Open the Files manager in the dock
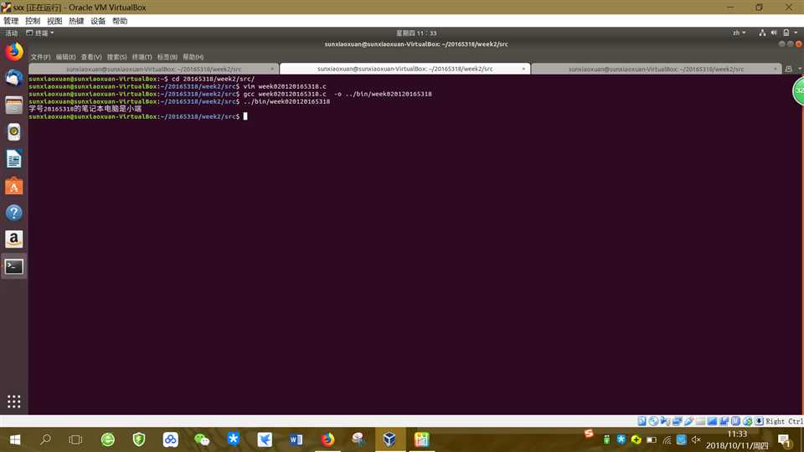The height and width of the screenshot is (452, 804). 14,105
